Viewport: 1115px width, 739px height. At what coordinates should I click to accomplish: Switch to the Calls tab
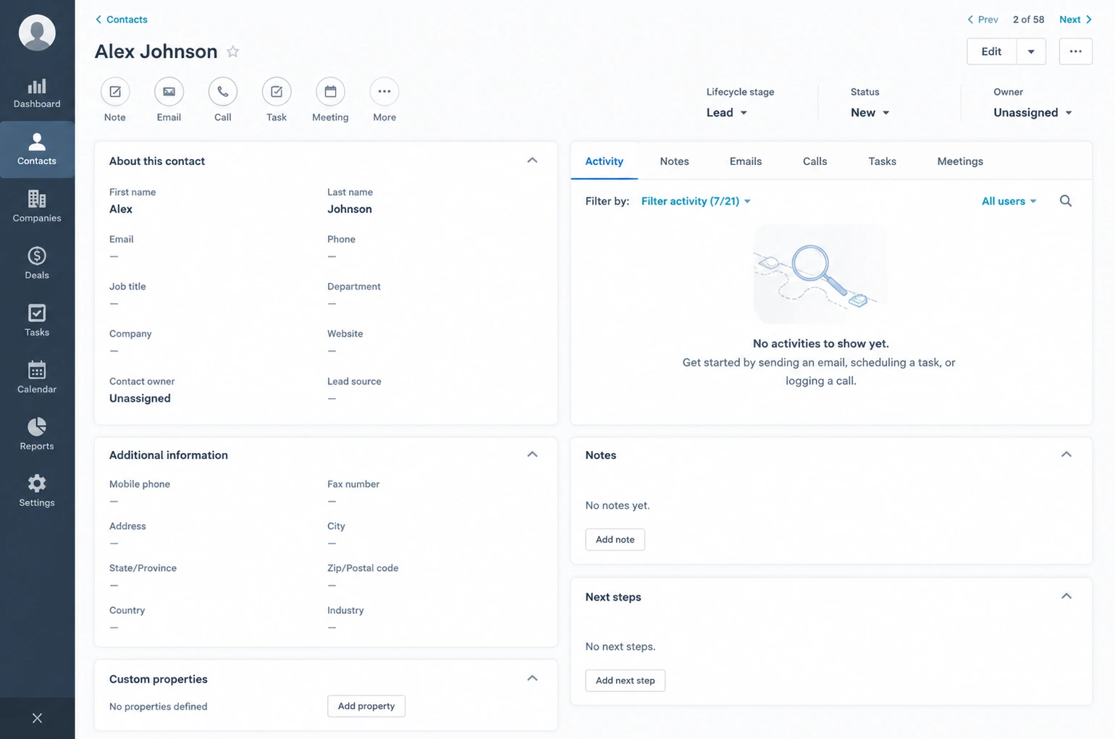(x=815, y=161)
